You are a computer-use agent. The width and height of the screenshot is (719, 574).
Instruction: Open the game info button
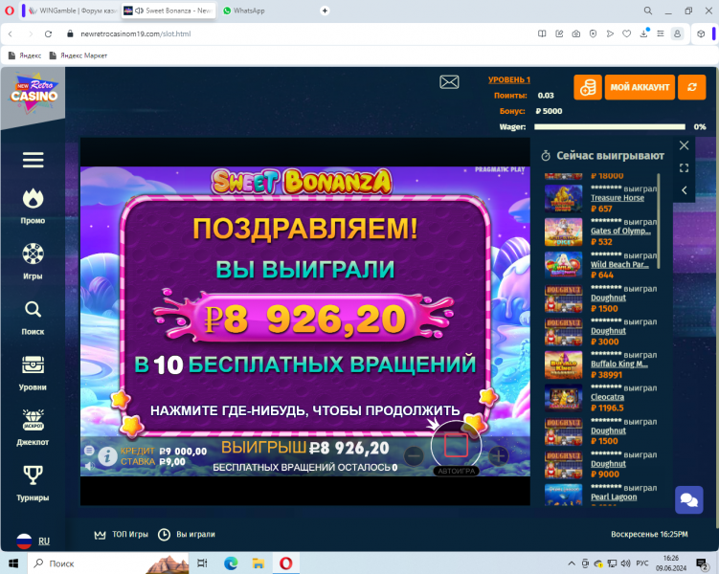click(x=107, y=456)
